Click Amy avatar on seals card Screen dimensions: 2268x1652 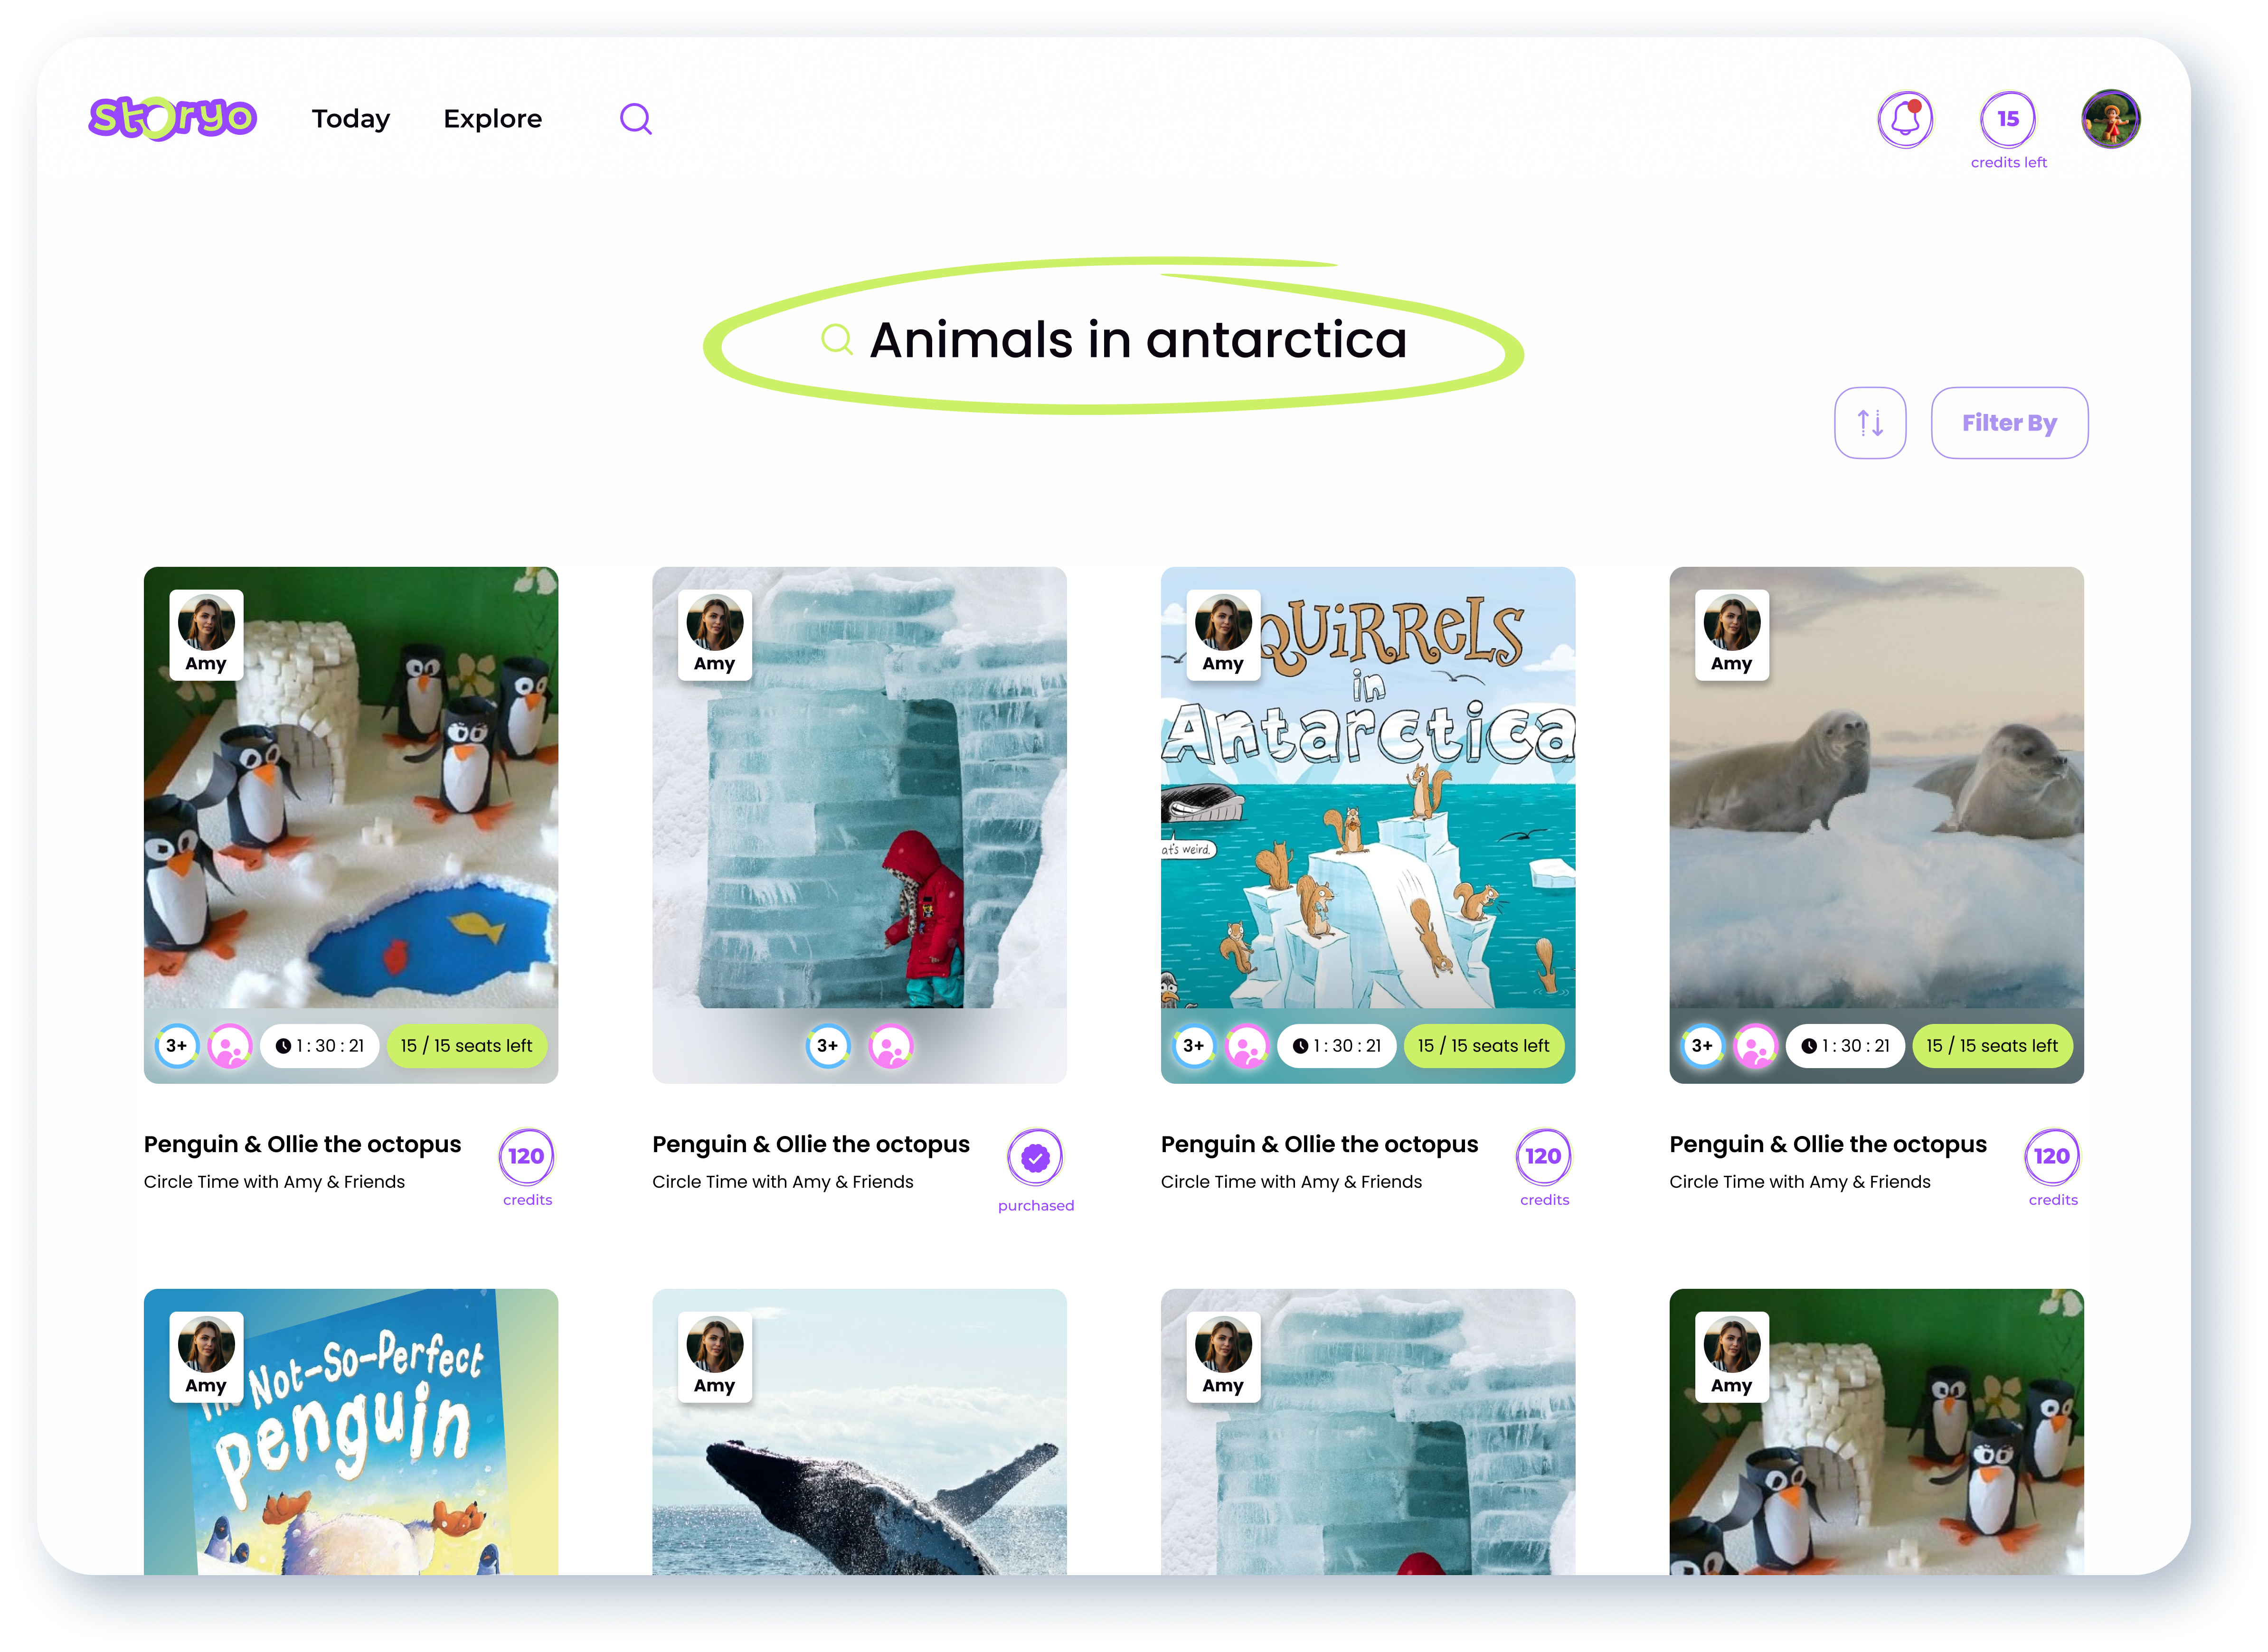(x=1731, y=635)
